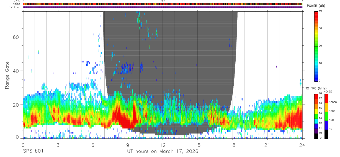Click the 3 tick on UT hours axis
340x157 pixels.
click(x=58, y=145)
